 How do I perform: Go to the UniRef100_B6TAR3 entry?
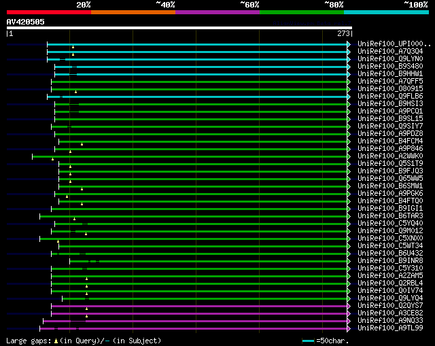tap(389, 215)
